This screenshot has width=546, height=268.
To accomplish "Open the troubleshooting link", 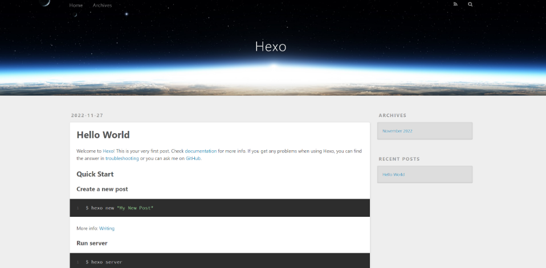I will pyautogui.click(x=122, y=158).
